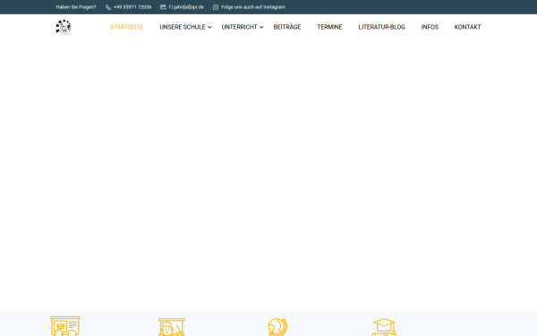The width and height of the screenshot is (537, 336).
Task: Open the Kontakt page
Action: [467, 27]
